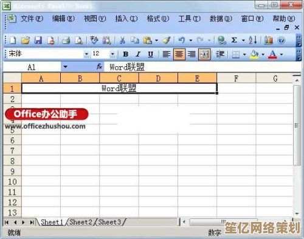Open the 视图 (View) menu
This screenshot has height=239, width=304.
tap(95, 19)
